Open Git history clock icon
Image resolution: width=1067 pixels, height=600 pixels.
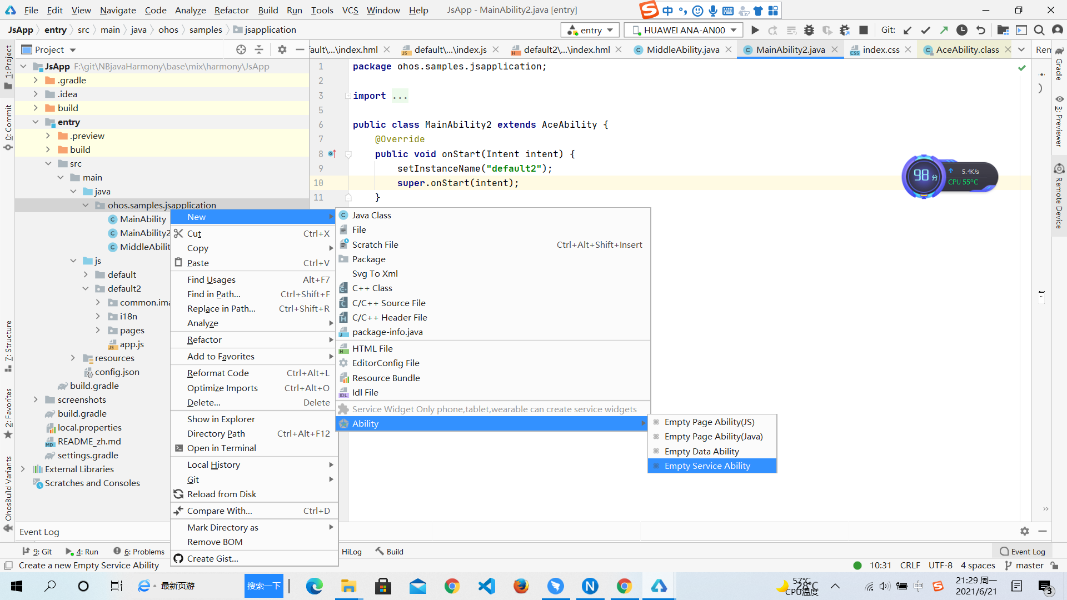962,30
